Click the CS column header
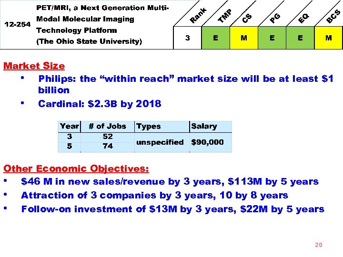Viewport: 343px width, 257px height. (x=247, y=18)
